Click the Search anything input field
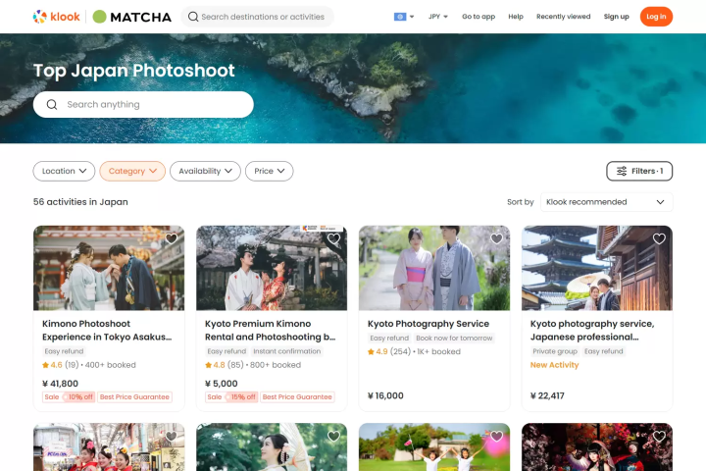The image size is (706, 471). pos(152,105)
